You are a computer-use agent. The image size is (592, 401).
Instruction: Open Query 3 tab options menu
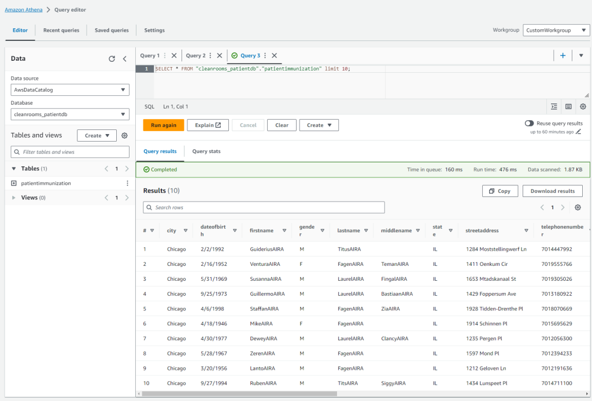click(265, 55)
